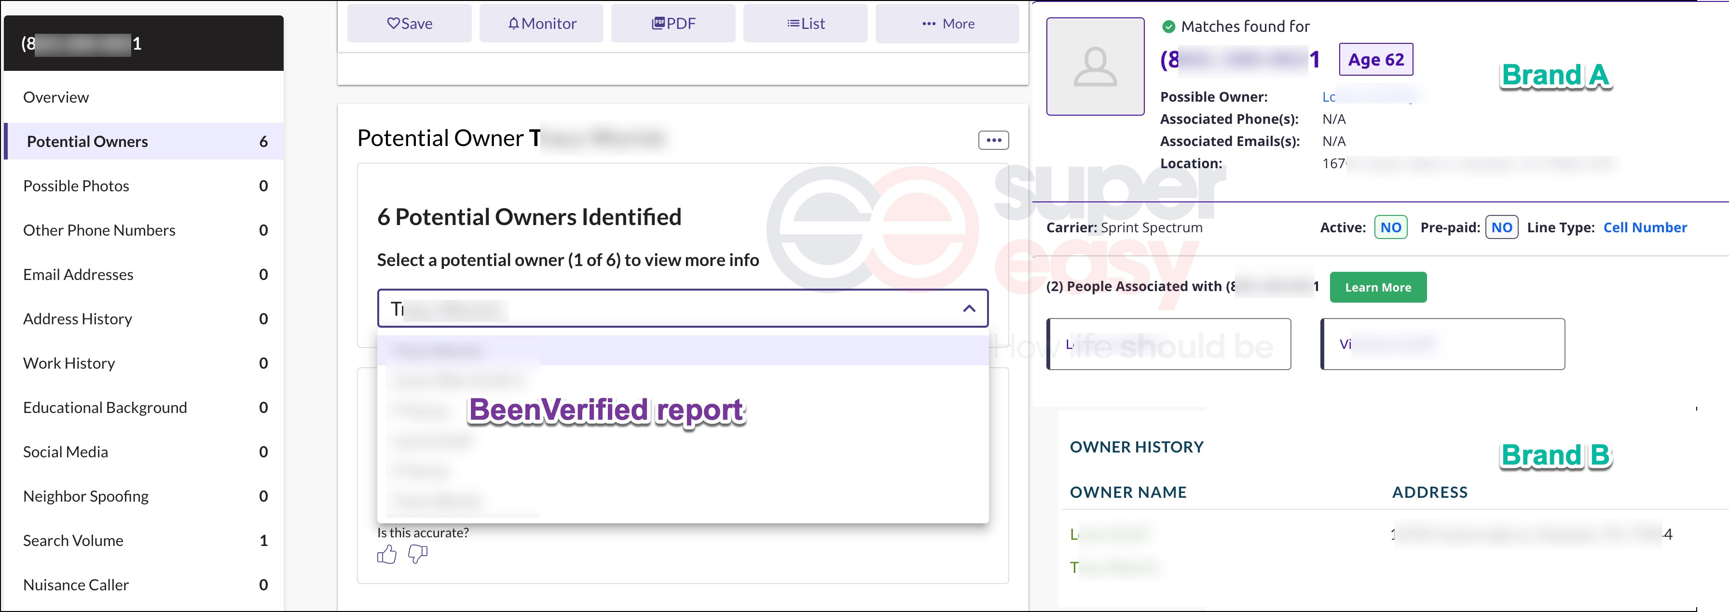Image resolution: width=1729 pixels, height=612 pixels.
Task: Give thumbs down under Is this accurate
Action: coord(417,554)
